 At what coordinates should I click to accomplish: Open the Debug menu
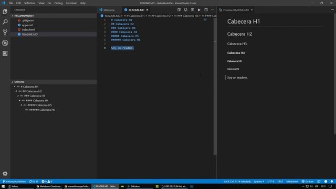coord(58,3)
